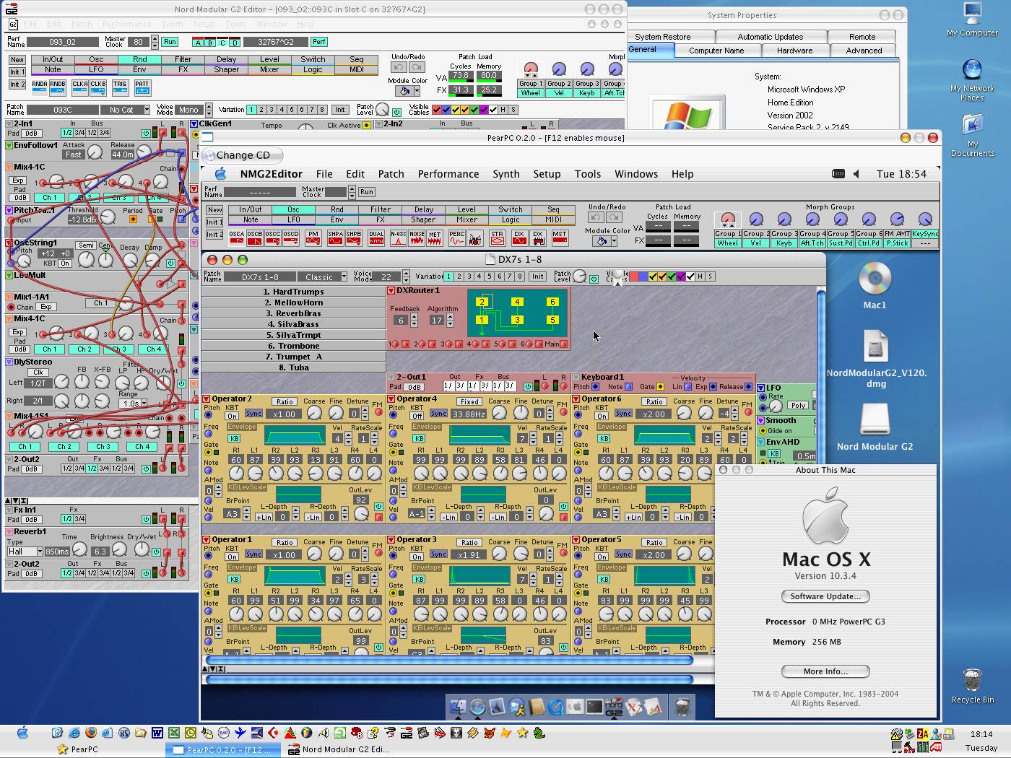This screenshot has height=758, width=1011.
Task: Open the No Cat category dropdown
Action: pyautogui.click(x=146, y=110)
